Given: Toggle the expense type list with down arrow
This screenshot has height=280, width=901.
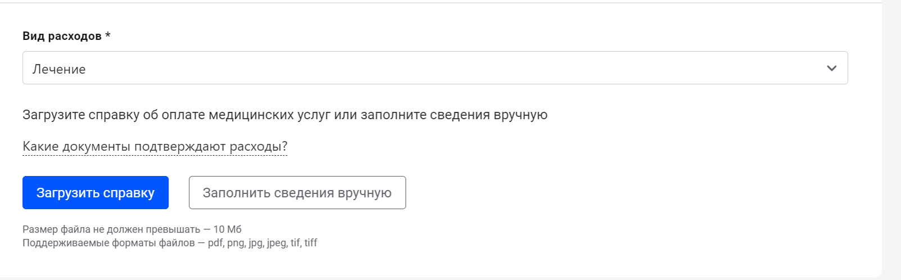Looking at the screenshot, I should 832,68.
